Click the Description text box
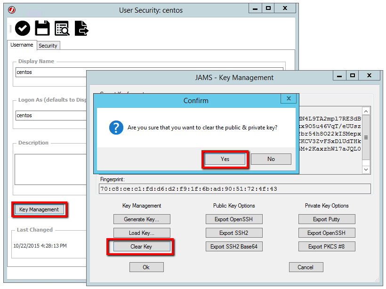Viewport: 386px width, 289px height. [x=51, y=169]
